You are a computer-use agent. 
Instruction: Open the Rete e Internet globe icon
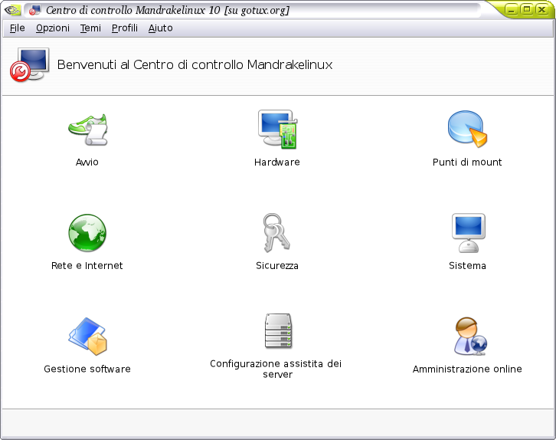87,233
